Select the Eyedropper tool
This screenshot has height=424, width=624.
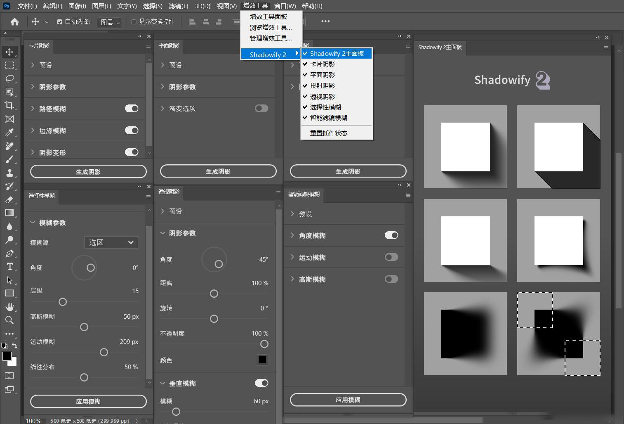[10, 133]
